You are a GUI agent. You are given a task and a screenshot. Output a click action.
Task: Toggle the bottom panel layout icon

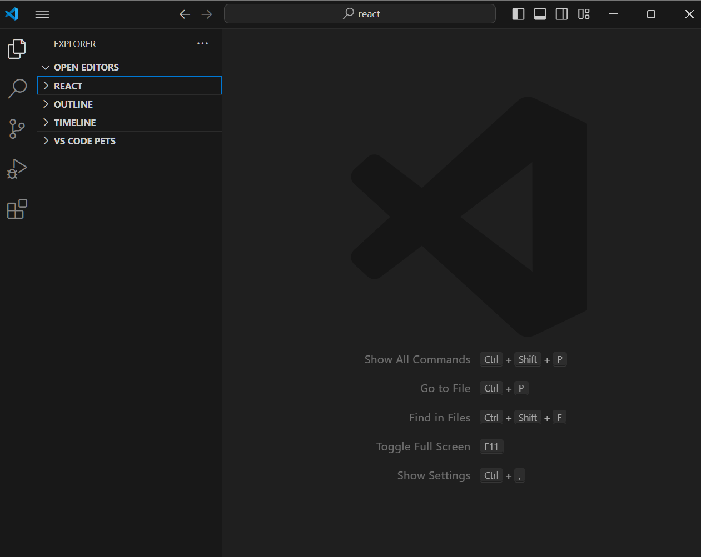pyautogui.click(x=540, y=14)
